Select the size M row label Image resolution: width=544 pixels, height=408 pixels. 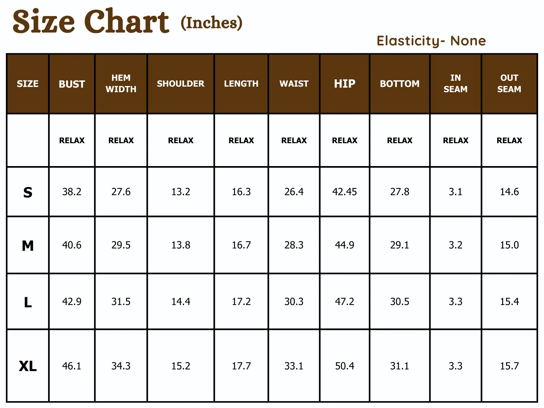point(28,246)
